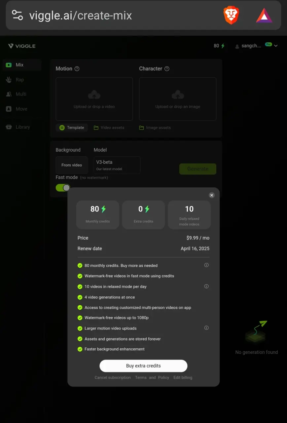
Task: Click the Rap hand icon
Action: click(9, 80)
